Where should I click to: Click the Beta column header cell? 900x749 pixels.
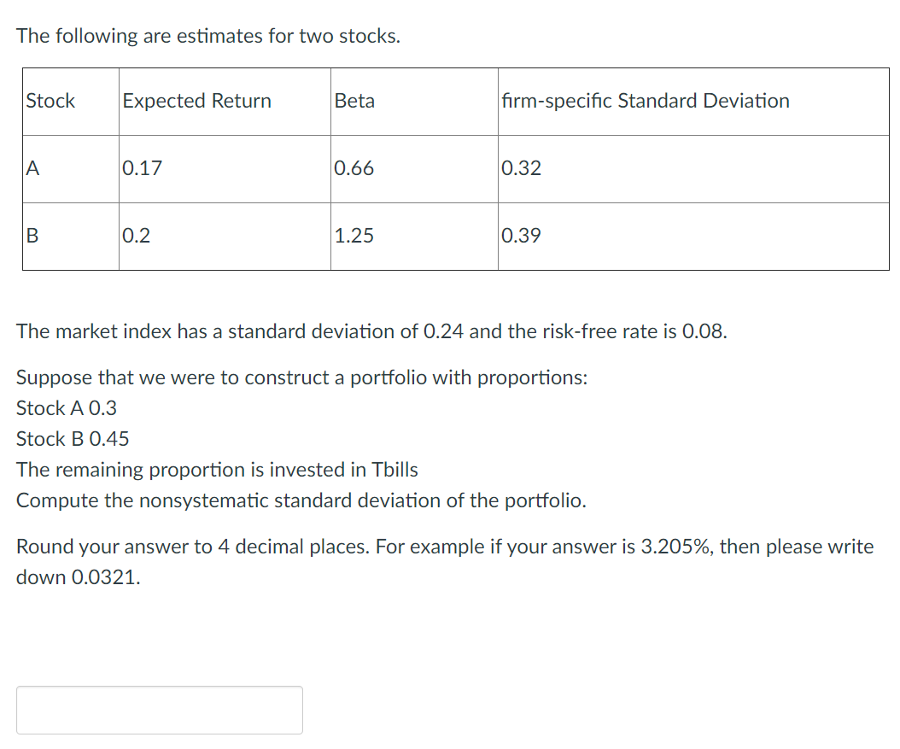354,101
